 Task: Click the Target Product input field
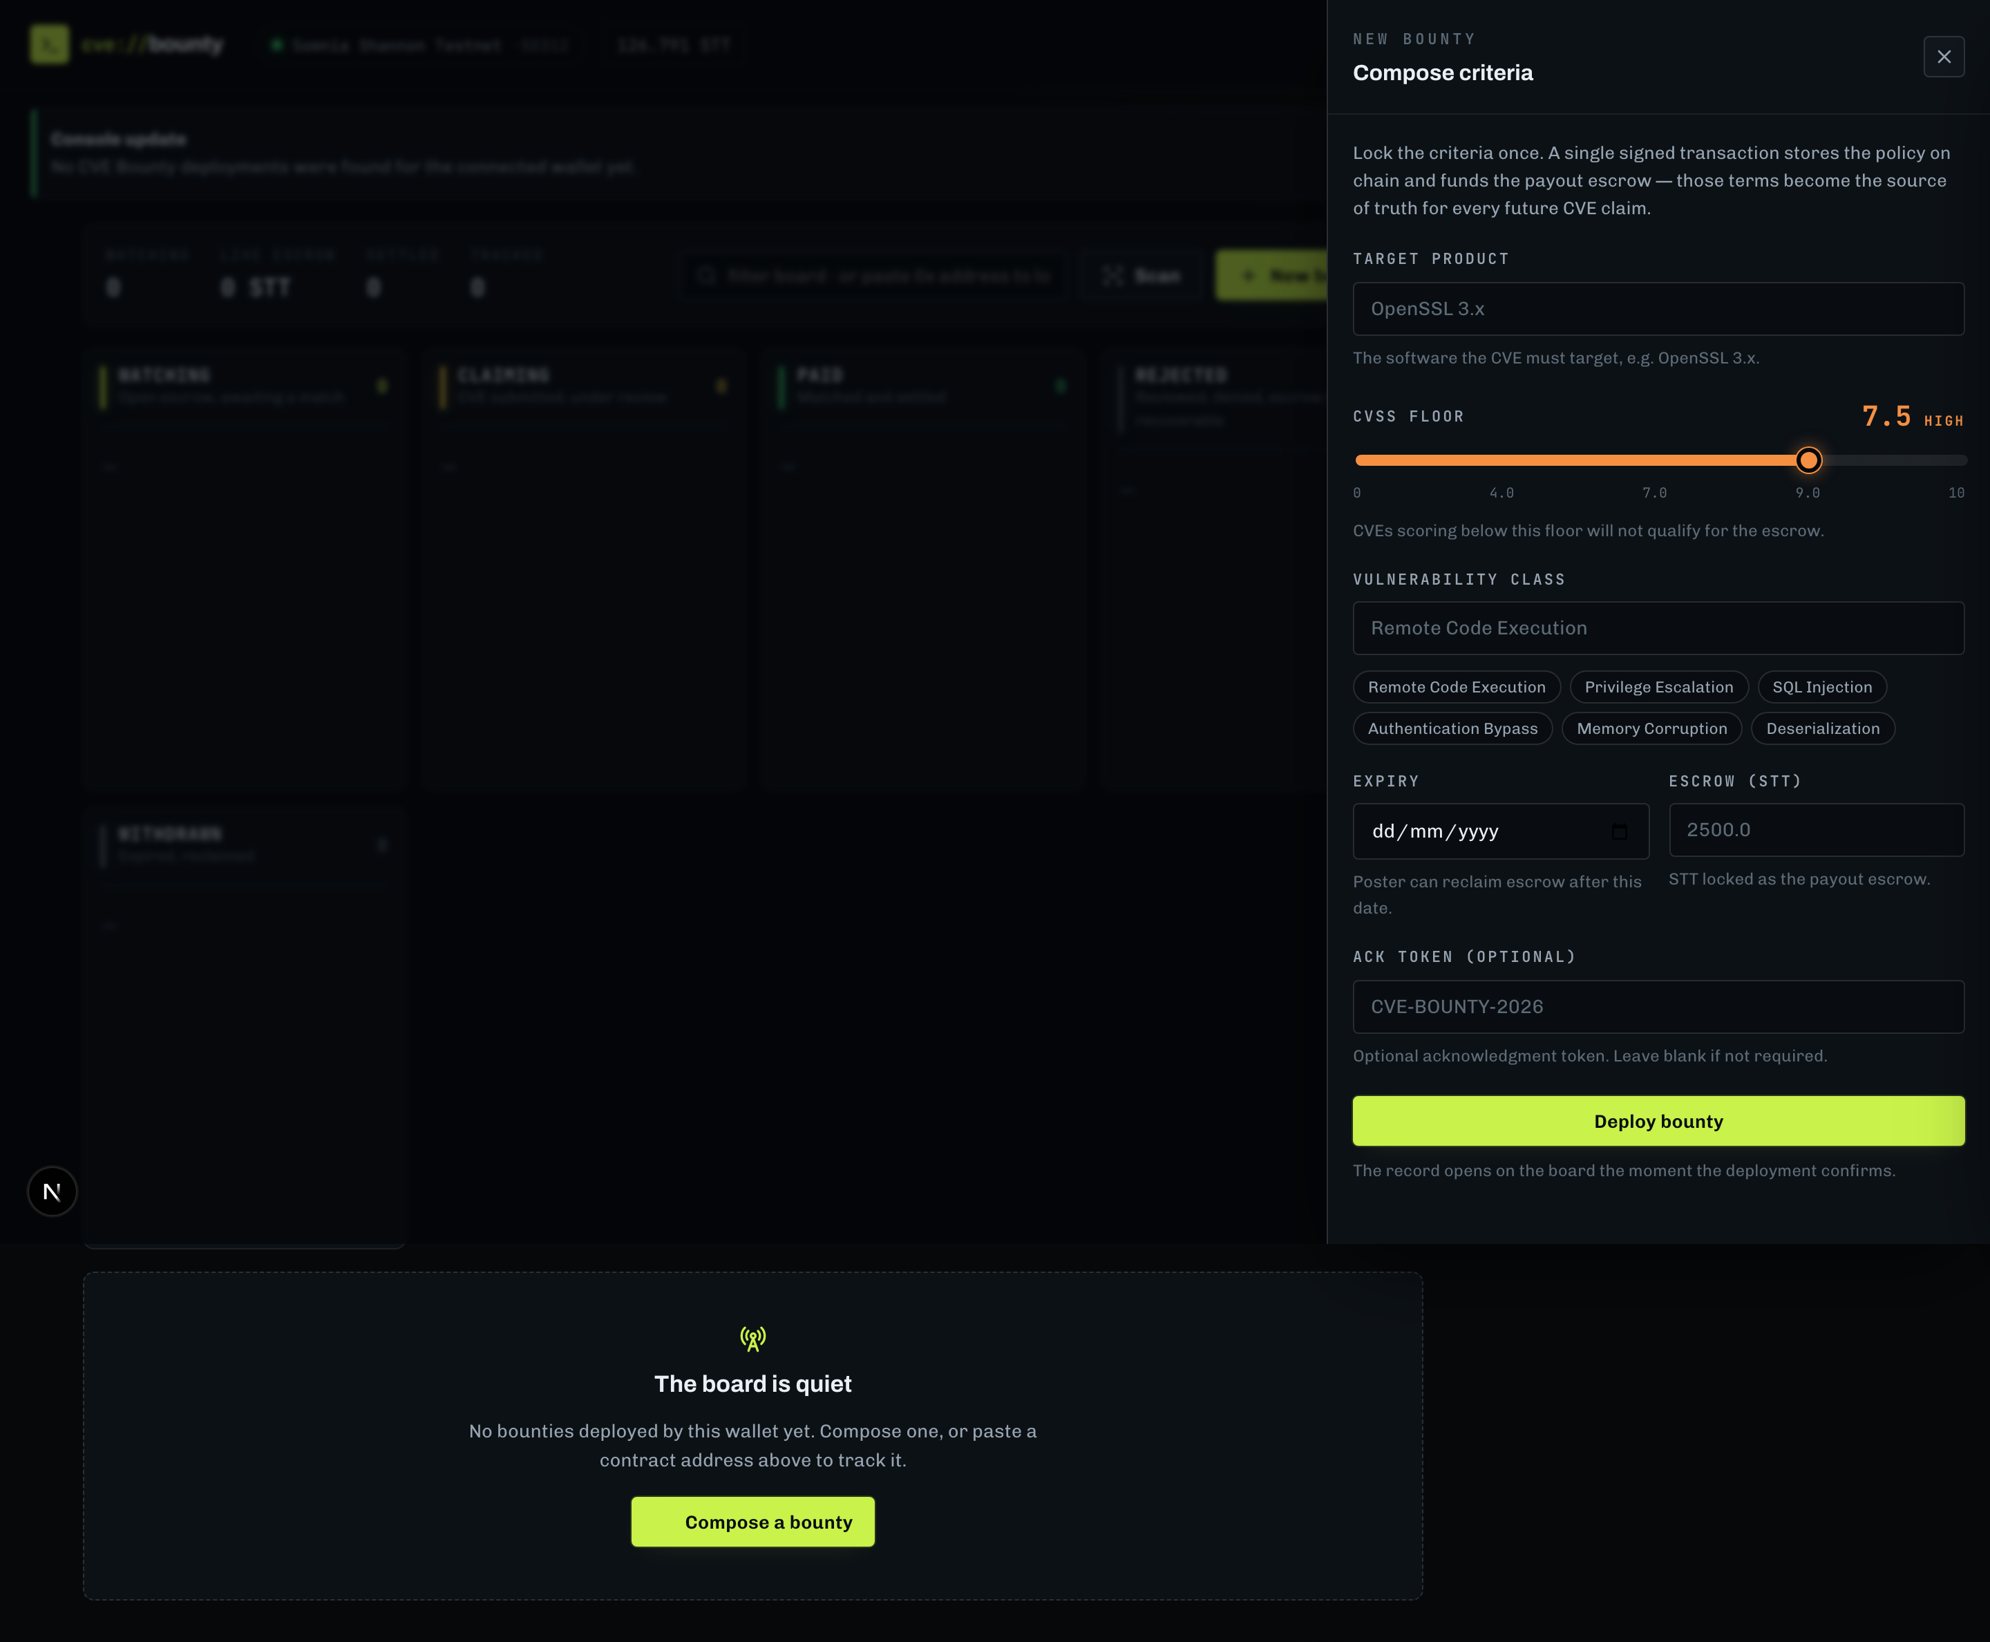tap(1658, 308)
